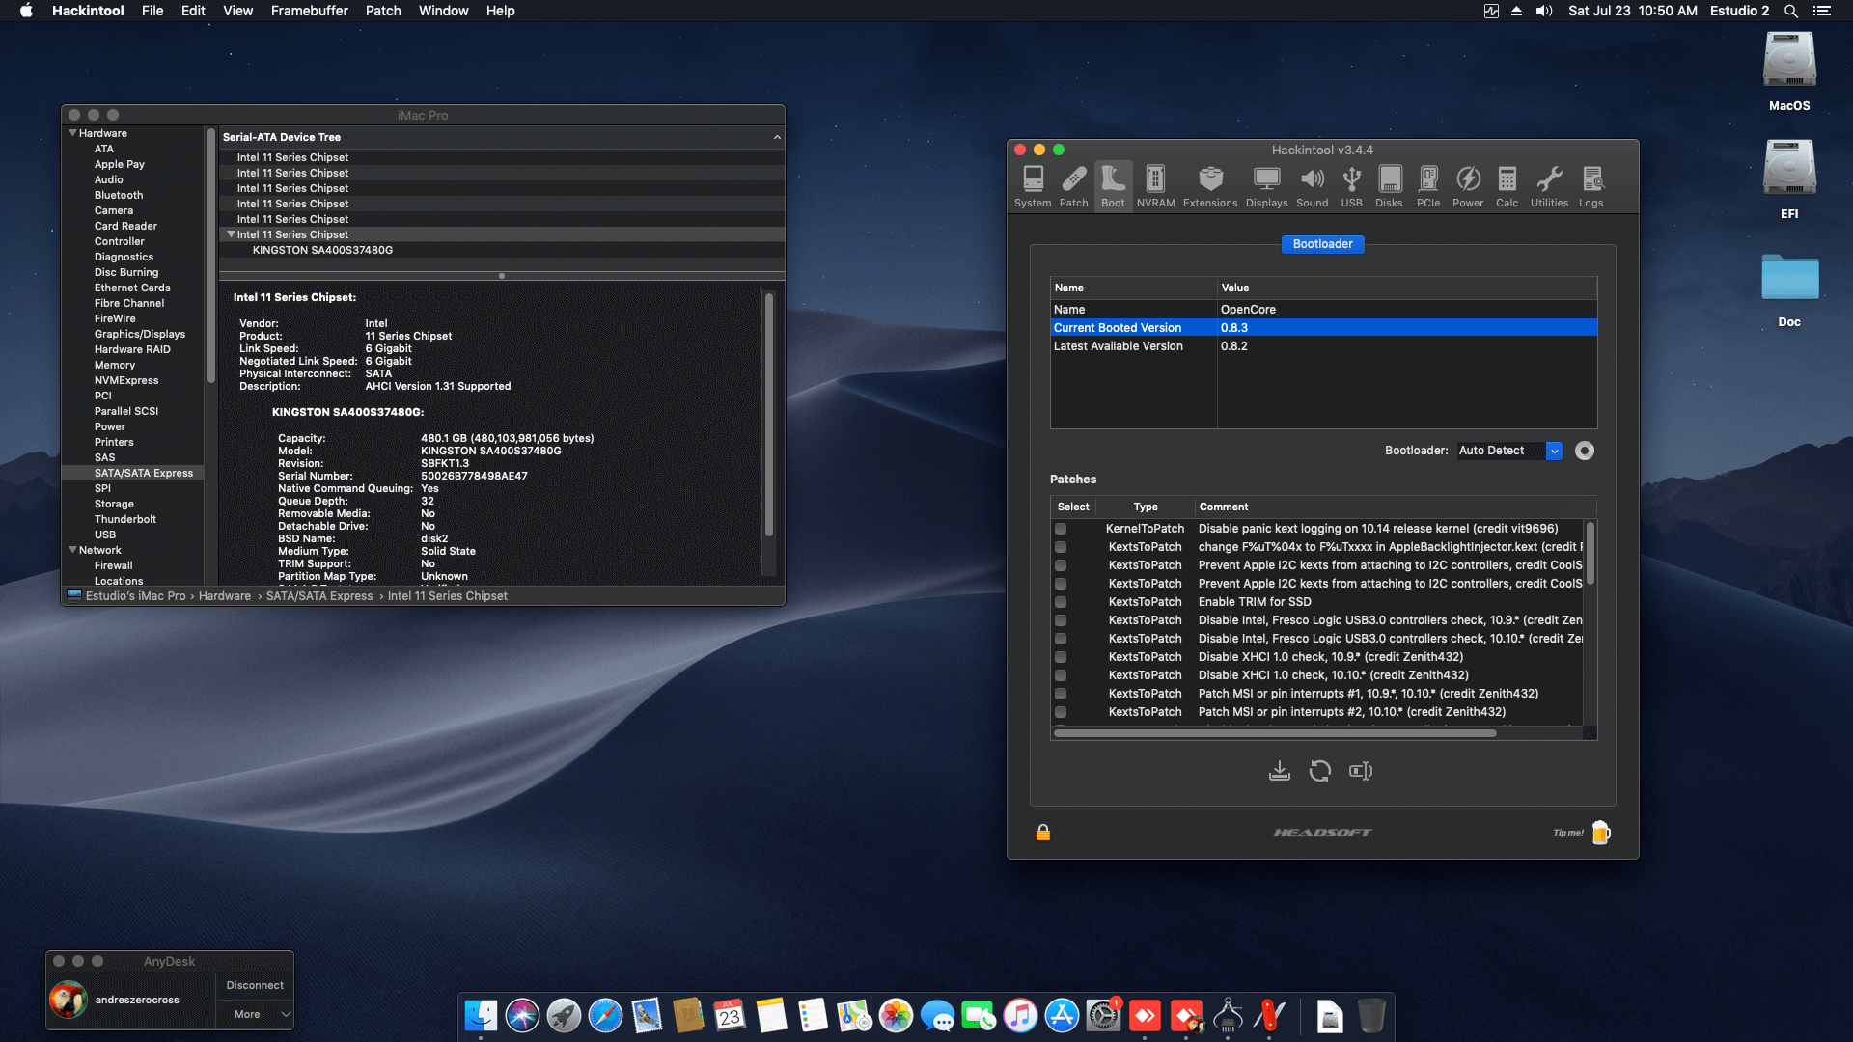Open the Bootloader Auto Detect dropdown

tap(1509, 451)
